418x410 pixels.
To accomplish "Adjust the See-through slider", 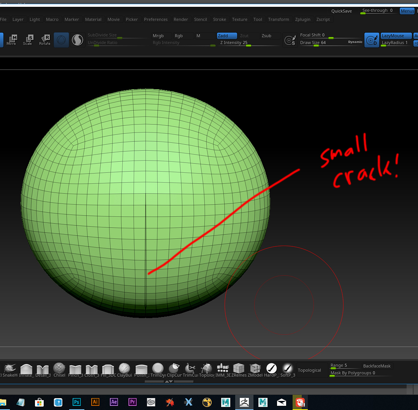I will [x=377, y=11].
